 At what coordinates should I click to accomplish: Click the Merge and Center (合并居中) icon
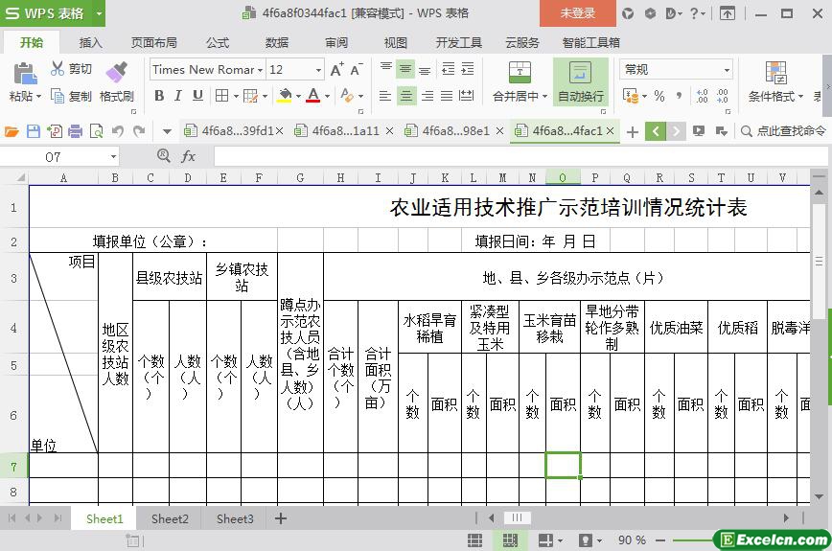pos(519,73)
